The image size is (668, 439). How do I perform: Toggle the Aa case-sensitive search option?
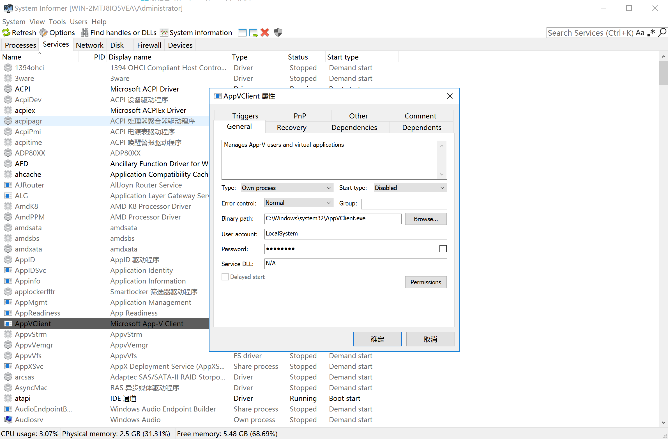[x=640, y=33]
